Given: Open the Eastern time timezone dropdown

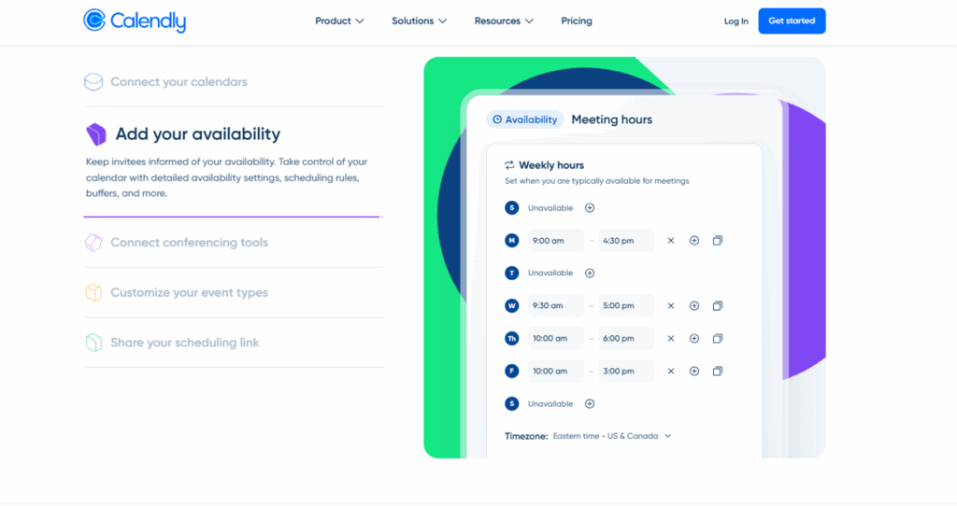Looking at the screenshot, I should [612, 436].
